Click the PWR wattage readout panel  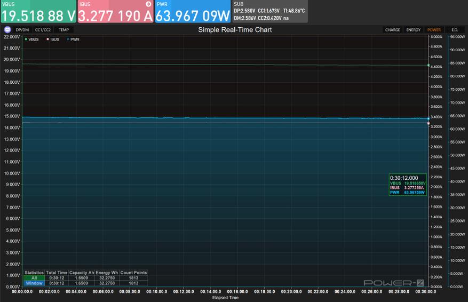[193, 11]
